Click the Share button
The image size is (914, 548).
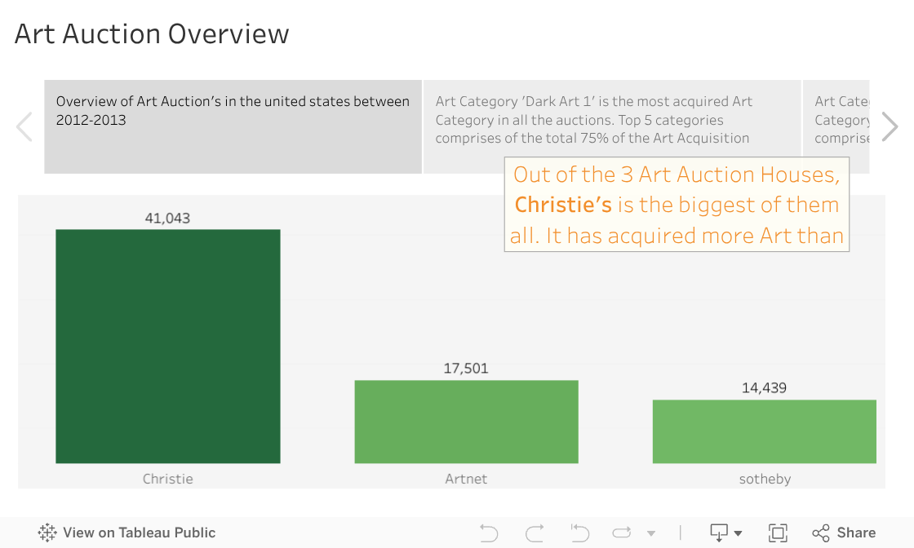click(844, 533)
